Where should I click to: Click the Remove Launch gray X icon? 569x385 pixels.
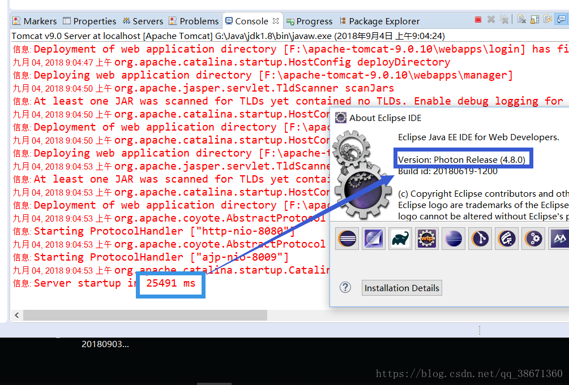tap(491, 20)
